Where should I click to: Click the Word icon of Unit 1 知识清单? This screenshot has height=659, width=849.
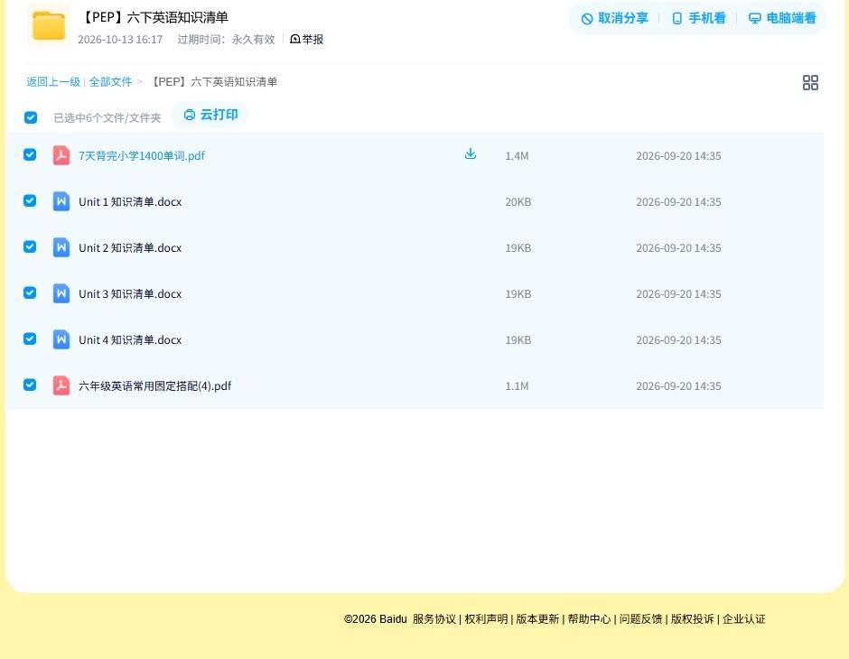point(61,201)
